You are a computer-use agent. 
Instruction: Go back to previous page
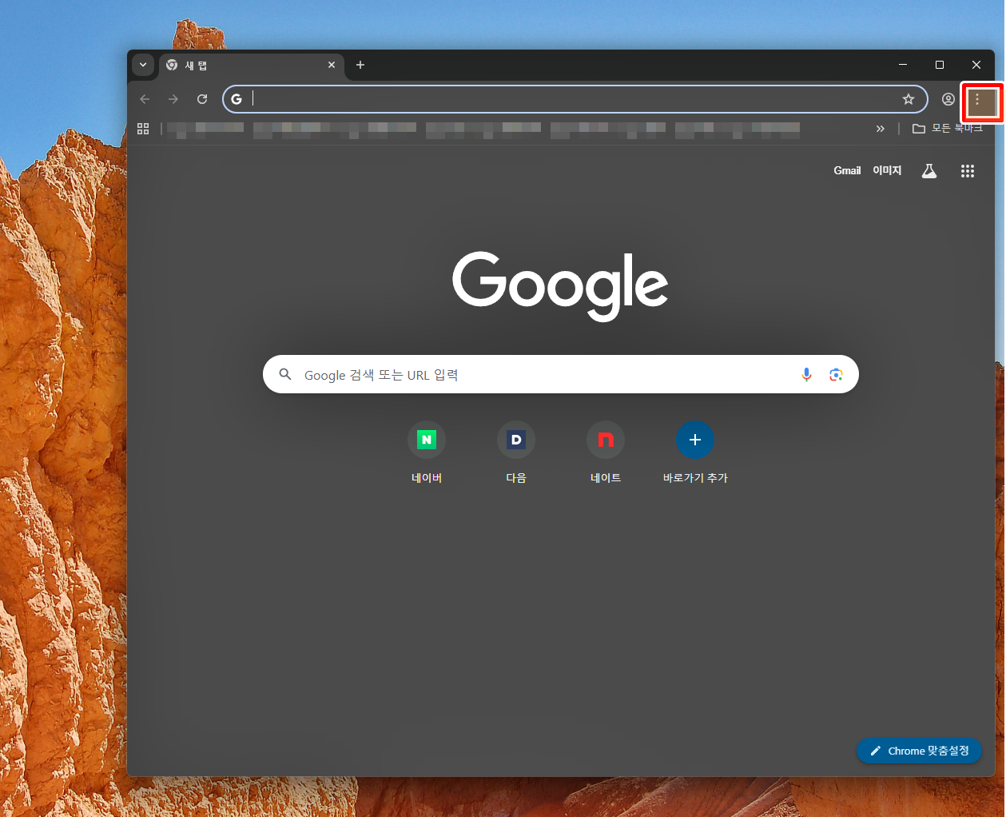tap(145, 99)
